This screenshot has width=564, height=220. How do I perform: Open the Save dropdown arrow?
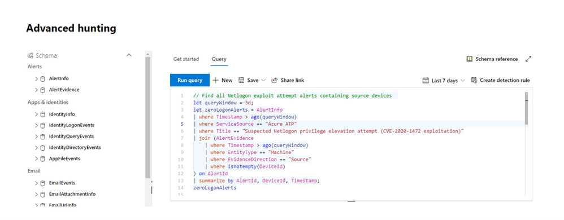(264, 81)
